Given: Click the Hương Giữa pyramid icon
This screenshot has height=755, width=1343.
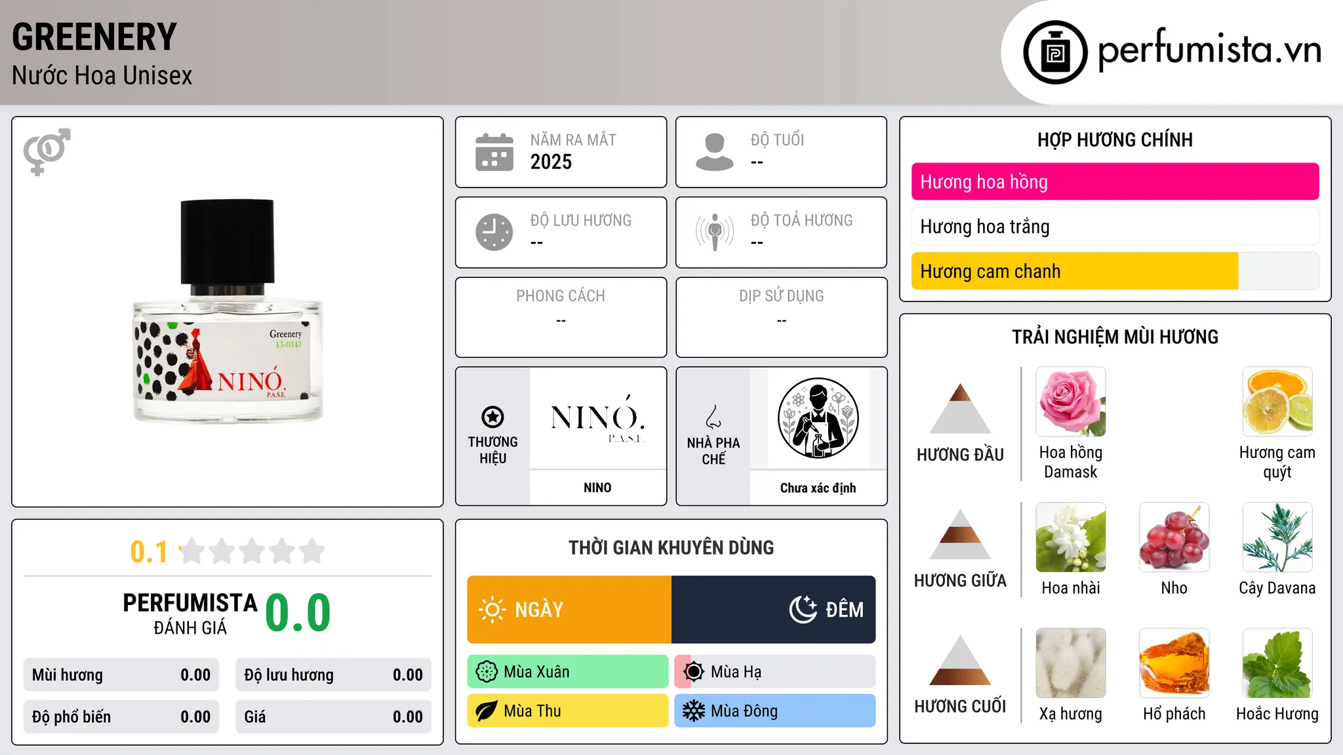Looking at the screenshot, I should point(960,534).
